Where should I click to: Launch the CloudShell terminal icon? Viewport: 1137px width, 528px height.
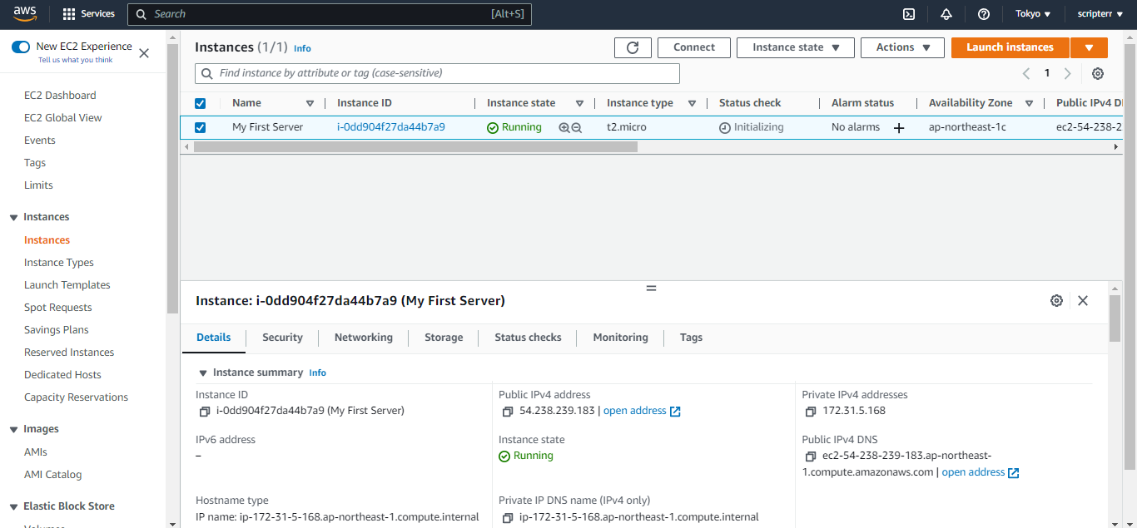click(x=910, y=14)
